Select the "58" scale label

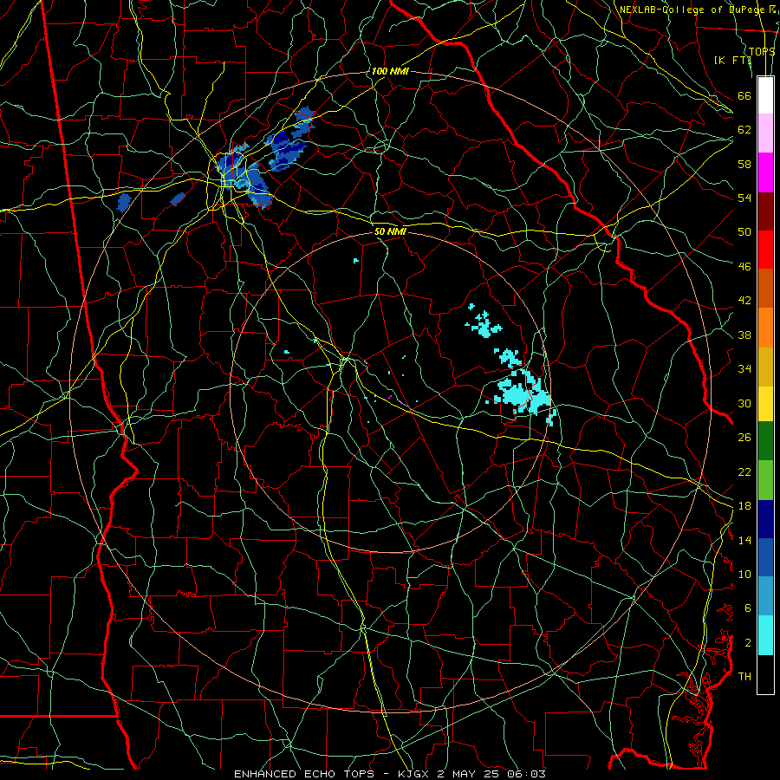pos(744,164)
